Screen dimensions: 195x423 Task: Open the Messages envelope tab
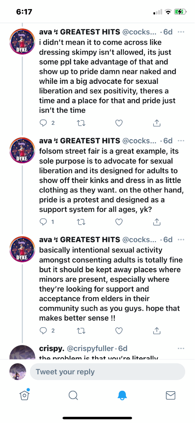[171, 395]
